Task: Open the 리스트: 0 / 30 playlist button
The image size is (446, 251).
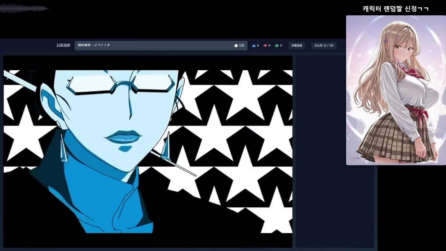Action: [324, 46]
